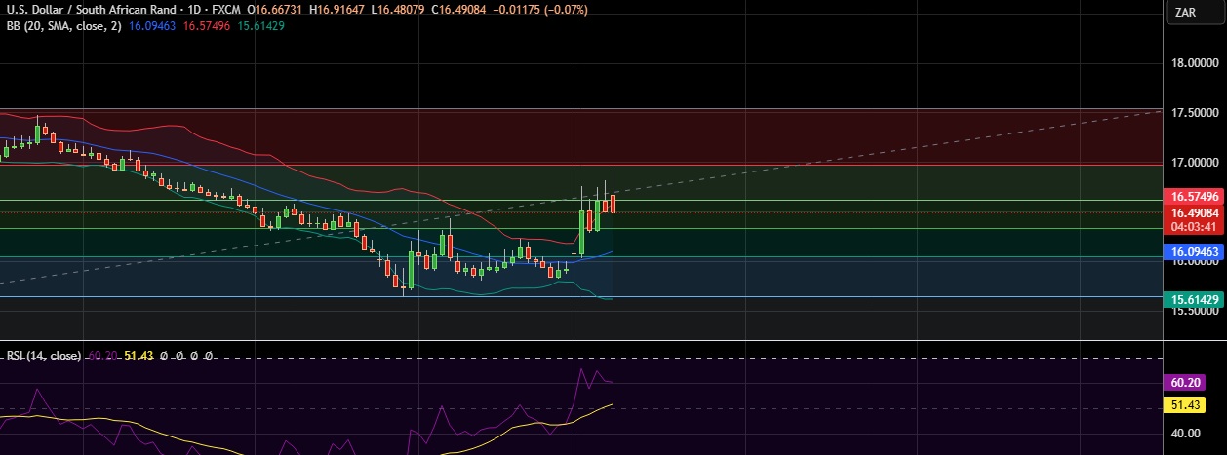Click the yellow 51.43 RSI axis label
Viewport: 1227px width, 455px height.
click(x=1185, y=404)
